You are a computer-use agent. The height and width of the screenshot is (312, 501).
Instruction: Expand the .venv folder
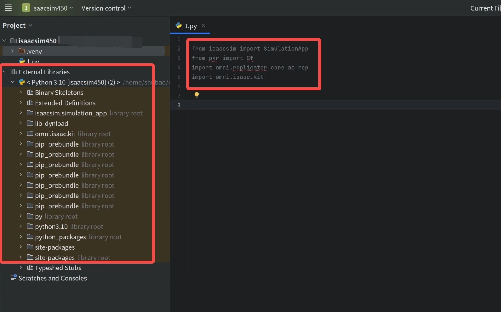coord(12,51)
